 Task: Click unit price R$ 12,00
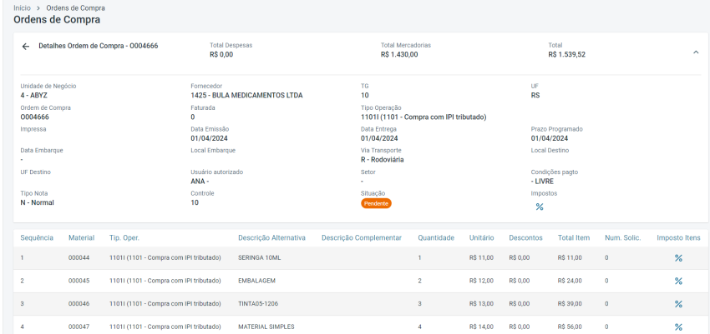[481, 281]
